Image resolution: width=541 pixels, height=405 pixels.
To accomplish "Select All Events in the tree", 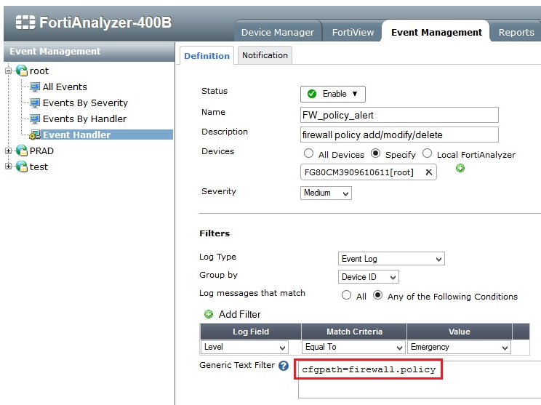I will coord(65,87).
